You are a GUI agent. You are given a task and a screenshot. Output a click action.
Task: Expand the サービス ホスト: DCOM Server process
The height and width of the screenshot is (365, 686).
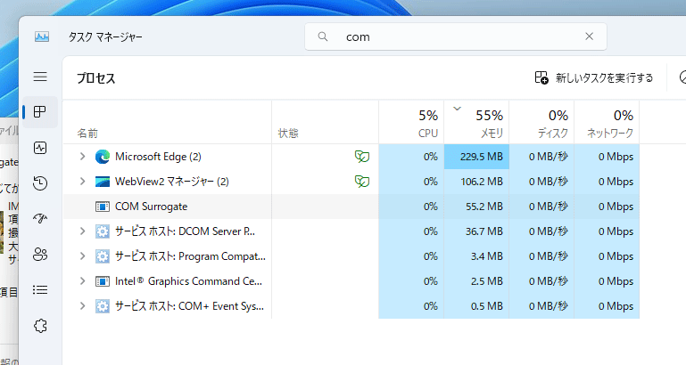(x=82, y=231)
